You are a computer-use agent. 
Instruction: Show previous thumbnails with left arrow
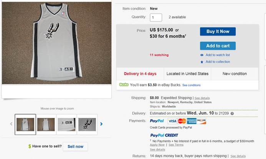(x=11, y=124)
